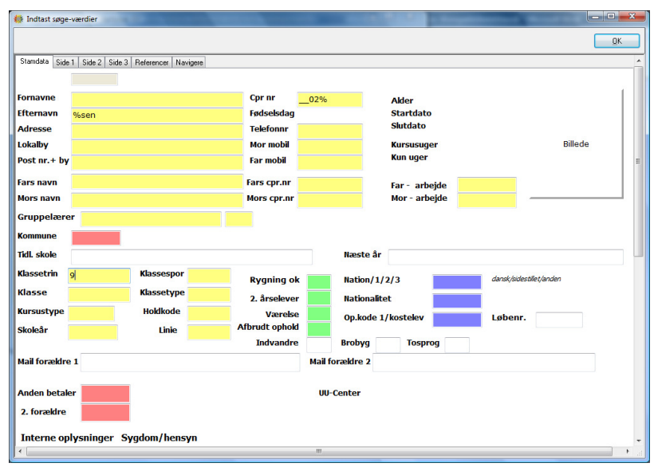Toggle the green 2. årselever box
Viewport: 654px width, 467px height.
point(319,298)
